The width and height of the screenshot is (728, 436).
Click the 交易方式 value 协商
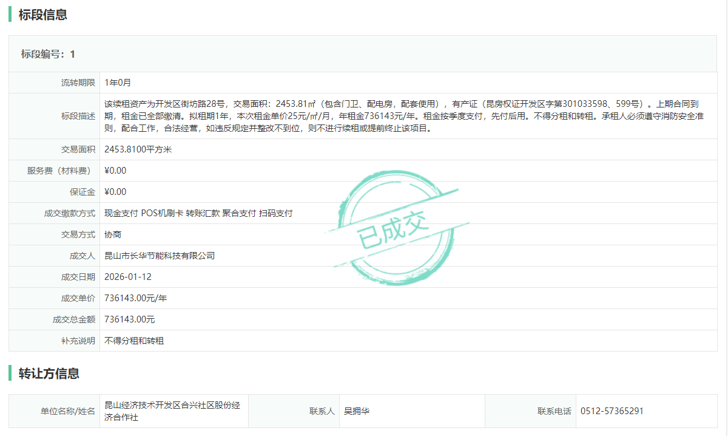click(x=113, y=234)
